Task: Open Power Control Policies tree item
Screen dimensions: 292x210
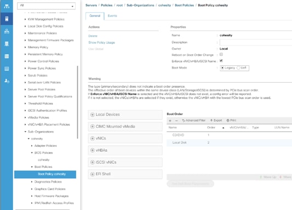Action: coord(43,61)
